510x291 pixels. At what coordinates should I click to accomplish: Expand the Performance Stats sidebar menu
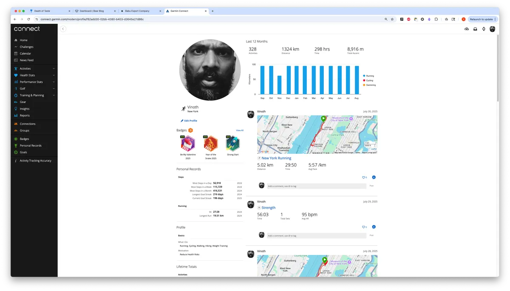pyautogui.click(x=34, y=82)
